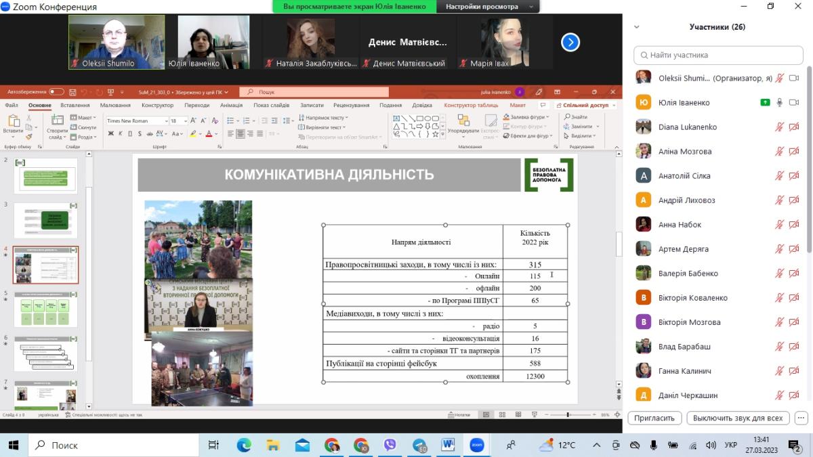Click the font color A icon
The width and height of the screenshot is (813, 457).
pos(209,134)
